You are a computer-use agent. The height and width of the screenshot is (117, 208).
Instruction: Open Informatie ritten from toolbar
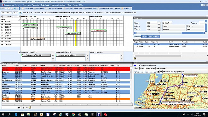[x=90, y=8]
